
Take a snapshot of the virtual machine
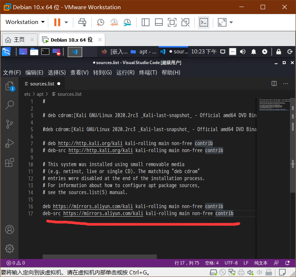tap(101, 22)
